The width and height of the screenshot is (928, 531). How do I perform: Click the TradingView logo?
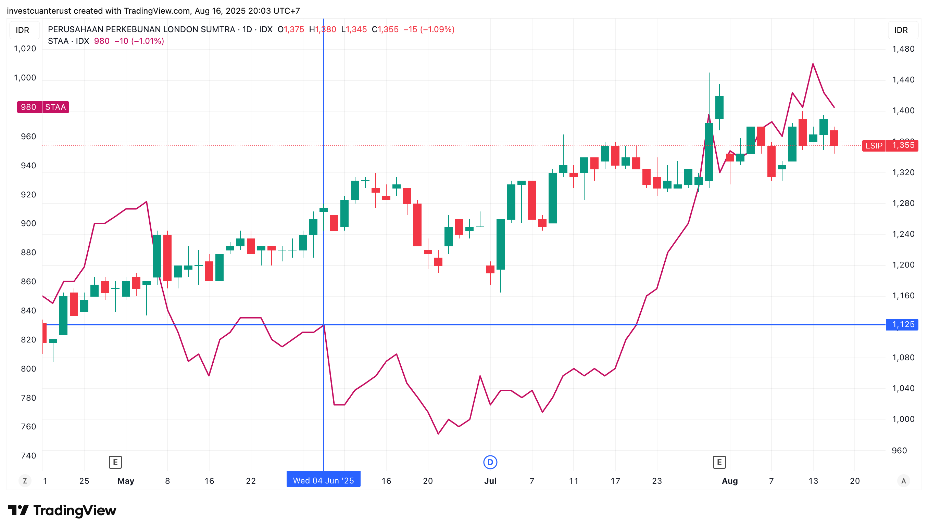click(x=62, y=510)
